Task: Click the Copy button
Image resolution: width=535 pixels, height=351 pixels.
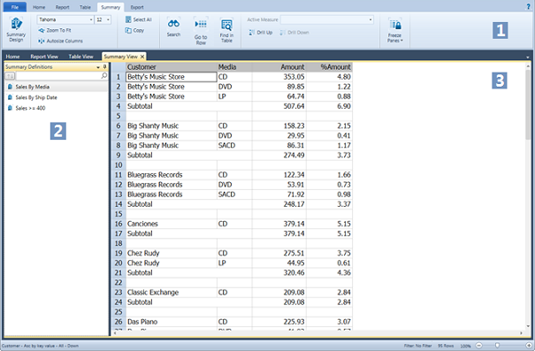Action: tap(134, 30)
